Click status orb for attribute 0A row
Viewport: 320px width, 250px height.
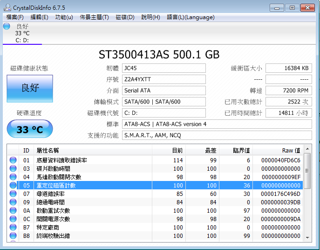(x=13, y=210)
